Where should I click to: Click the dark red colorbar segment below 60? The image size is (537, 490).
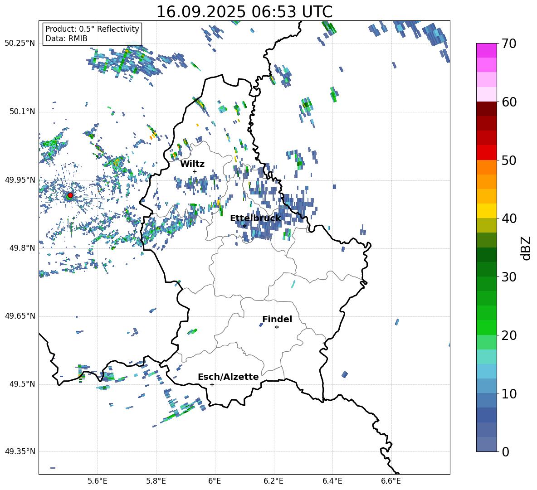(x=487, y=109)
